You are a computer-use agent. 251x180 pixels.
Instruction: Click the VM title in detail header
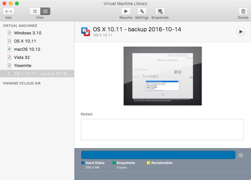coord(137,29)
